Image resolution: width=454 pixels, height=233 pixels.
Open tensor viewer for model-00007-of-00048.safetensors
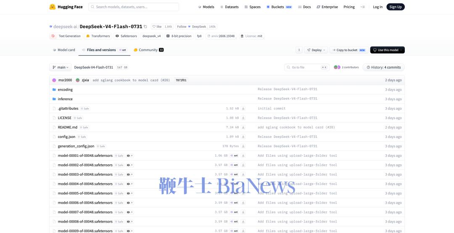130,212
